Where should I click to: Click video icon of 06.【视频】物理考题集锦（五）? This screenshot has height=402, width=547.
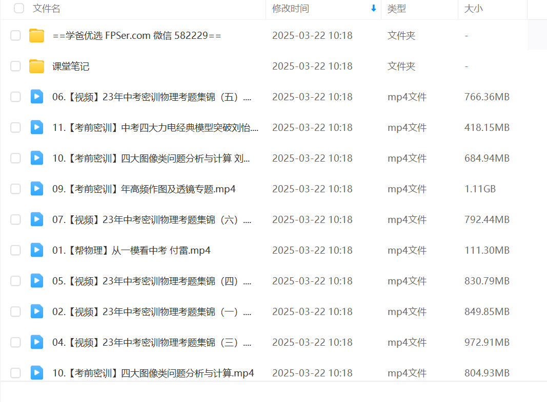pyautogui.click(x=36, y=97)
